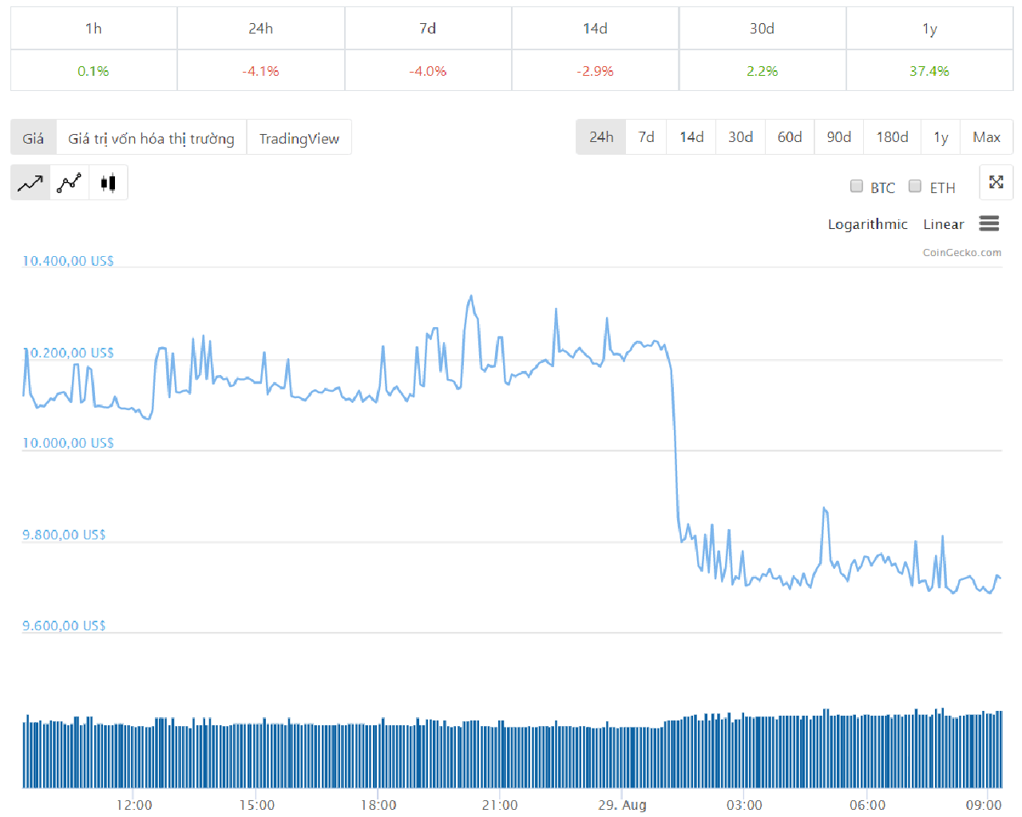Select the 180d chart range
This screenshot has height=817, width=1022.
click(x=893, y=136)
